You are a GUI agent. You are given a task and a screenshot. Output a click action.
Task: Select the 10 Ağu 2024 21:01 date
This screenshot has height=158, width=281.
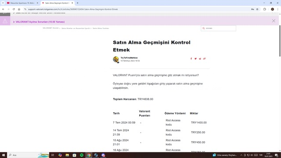121,142
